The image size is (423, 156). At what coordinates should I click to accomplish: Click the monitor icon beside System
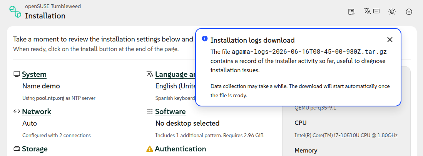point(17,75)
